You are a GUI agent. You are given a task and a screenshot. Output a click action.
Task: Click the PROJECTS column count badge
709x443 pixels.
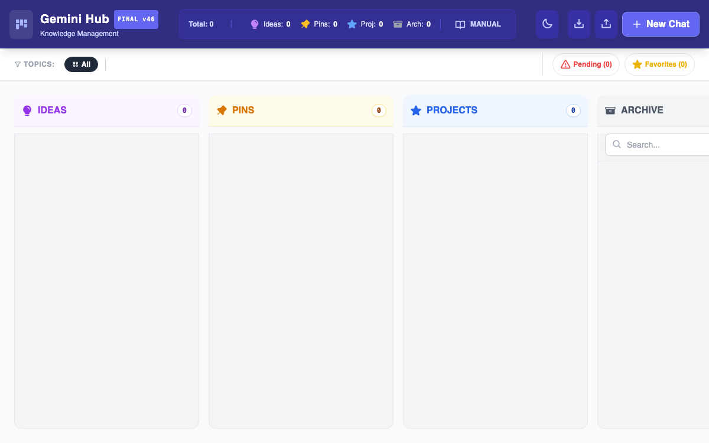point(573,110)
